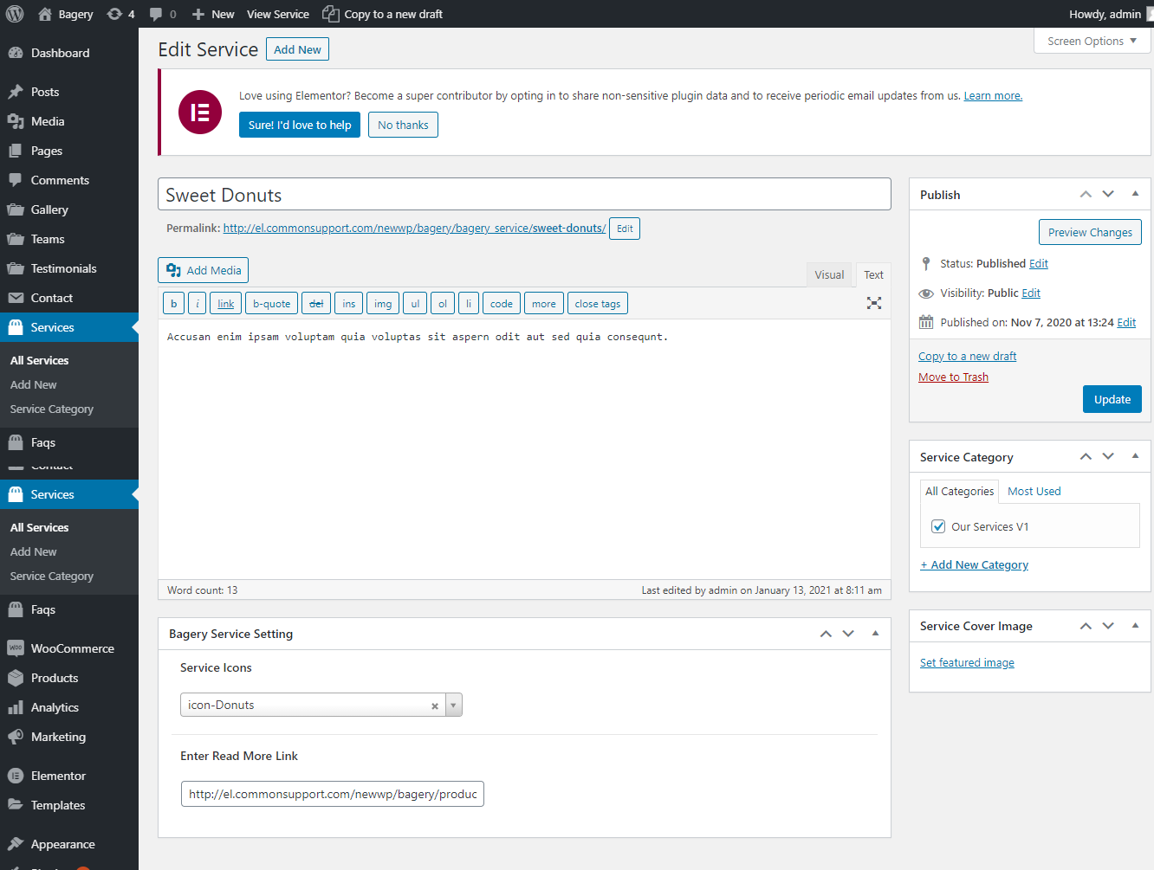Select the Most Used categories tab
Image resolution: width=1154 pixels, height=870 pixels.
tap(1034, 491)
